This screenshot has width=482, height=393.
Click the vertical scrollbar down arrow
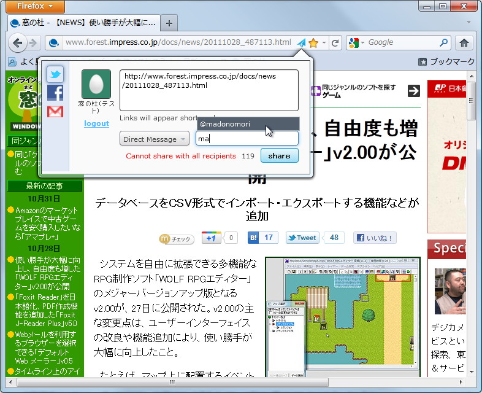472,372
